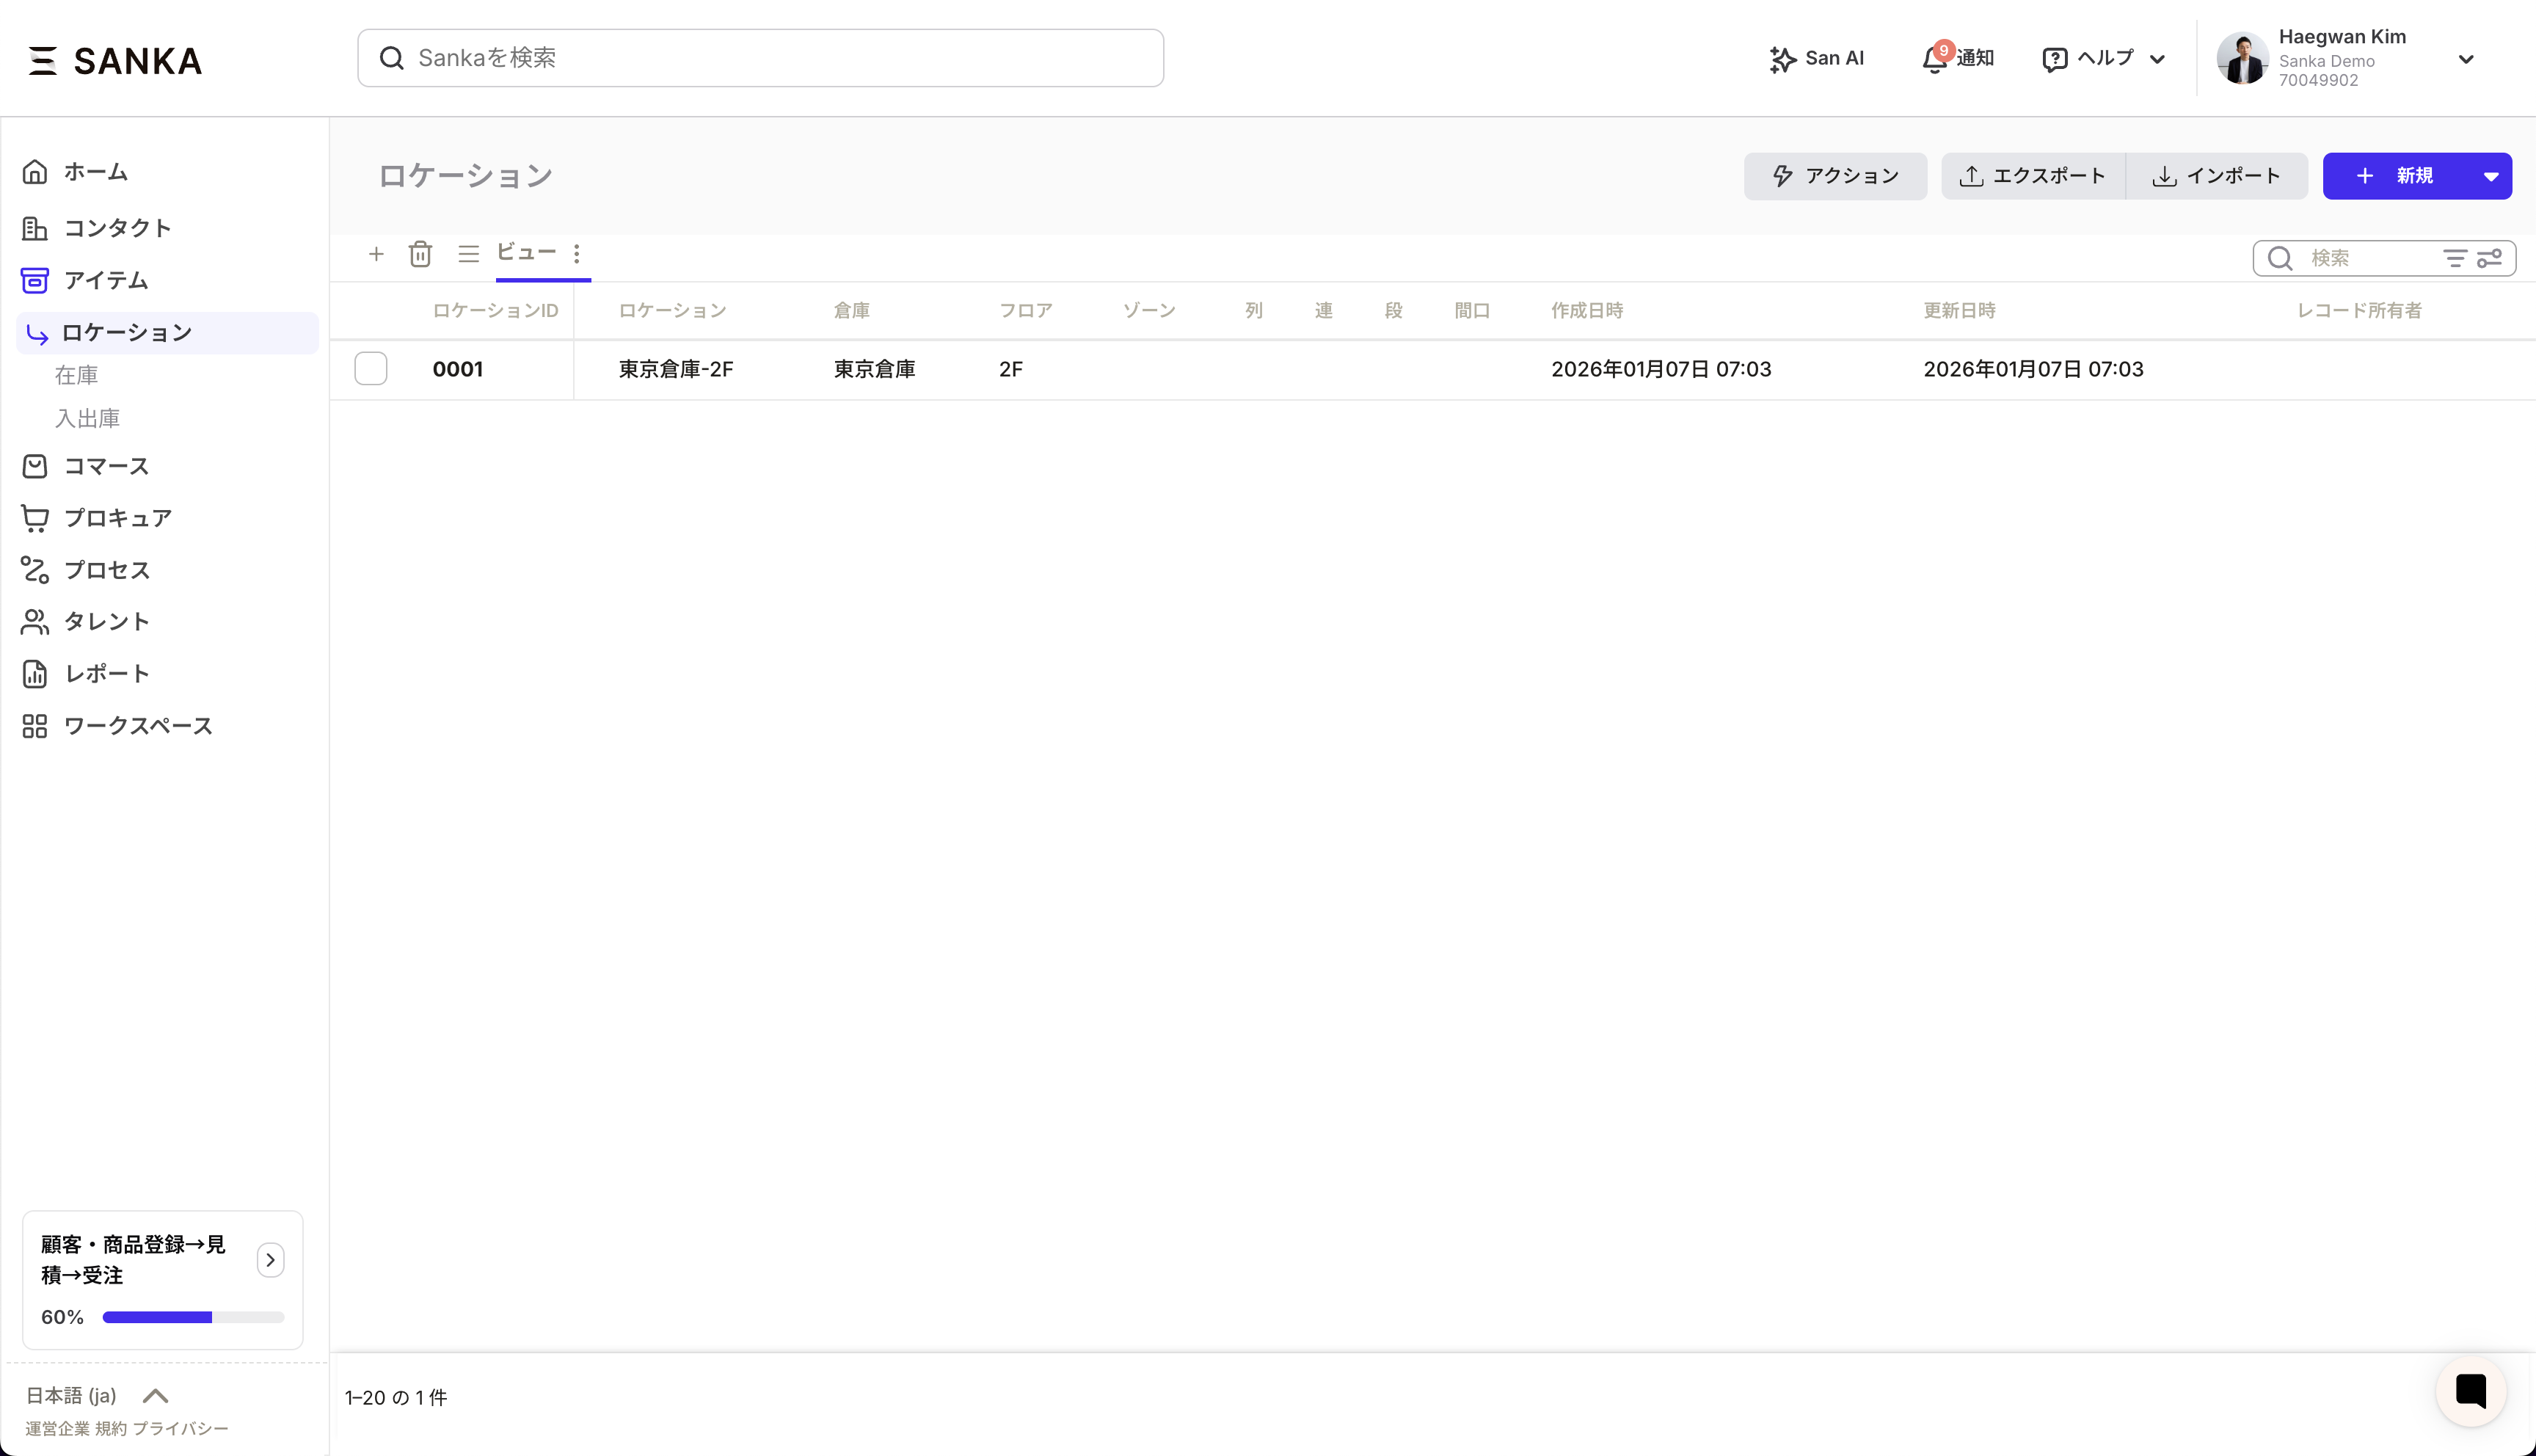The height and width of the screenshot is (1456, 2536).
Task: Click the 60% onboarding progress bar
Action: click(x=193, y=1317)
